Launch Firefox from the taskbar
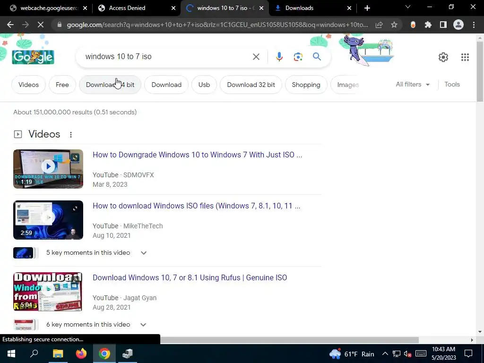This screenshot has width=484, height=363. click(x=81, y=354)
